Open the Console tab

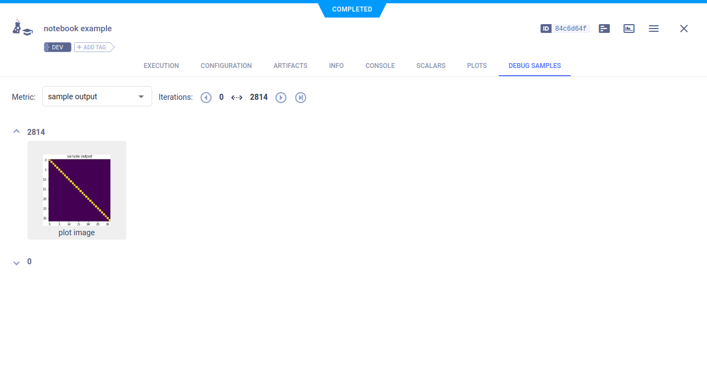tap(380, 66)
